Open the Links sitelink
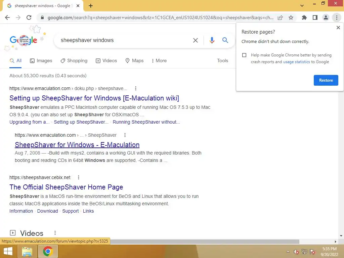This screenshot has height=258, width=344. 88,211
